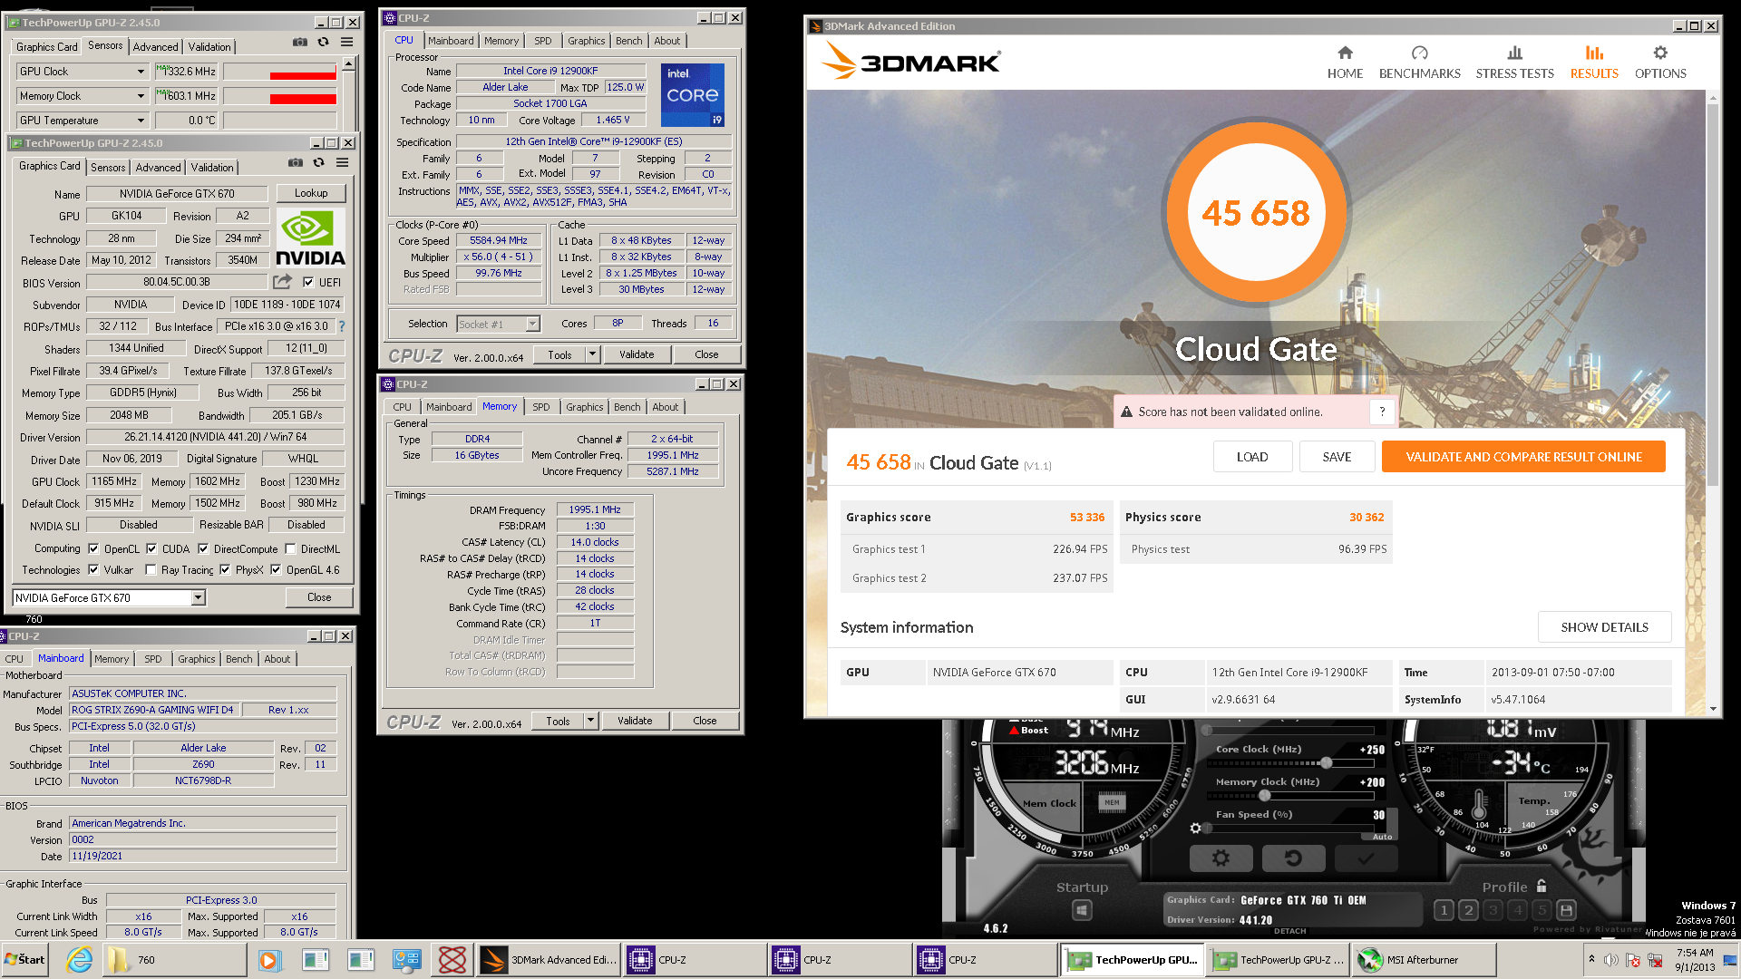
Task: Toggle Ray Tracing checkbox in GPU-Z
Action: [151, 570]
